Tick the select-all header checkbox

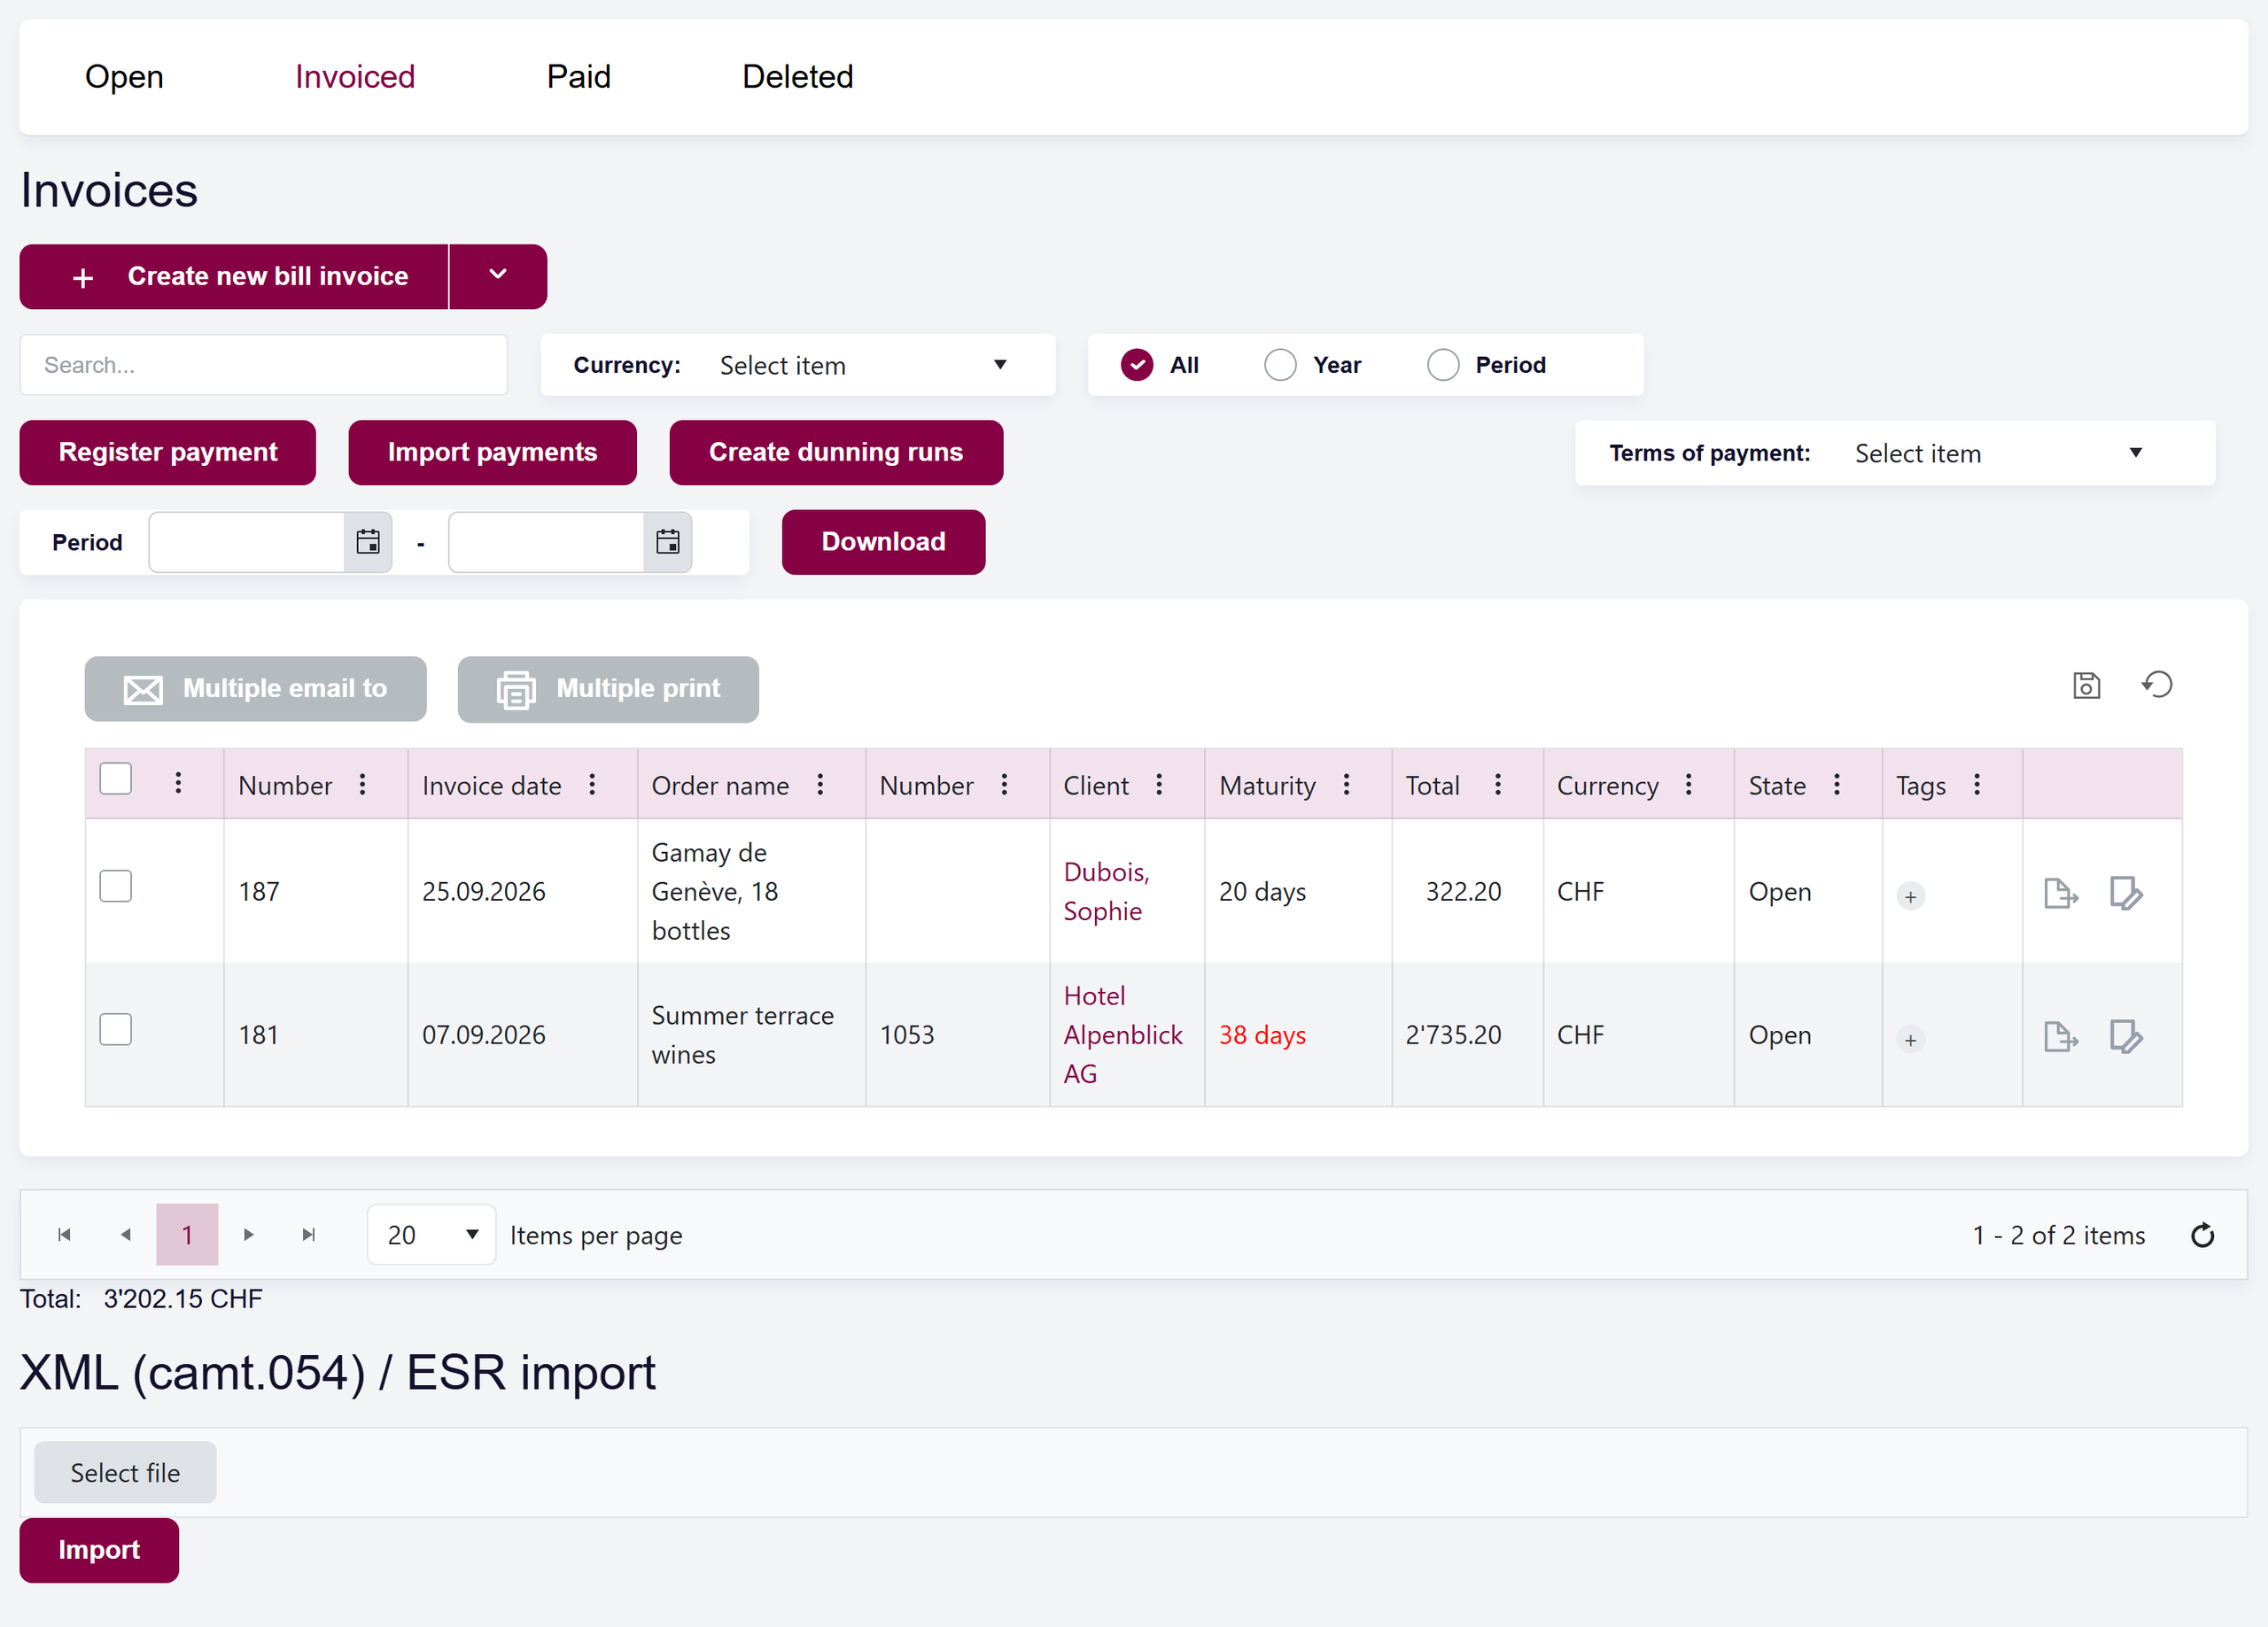116,779
